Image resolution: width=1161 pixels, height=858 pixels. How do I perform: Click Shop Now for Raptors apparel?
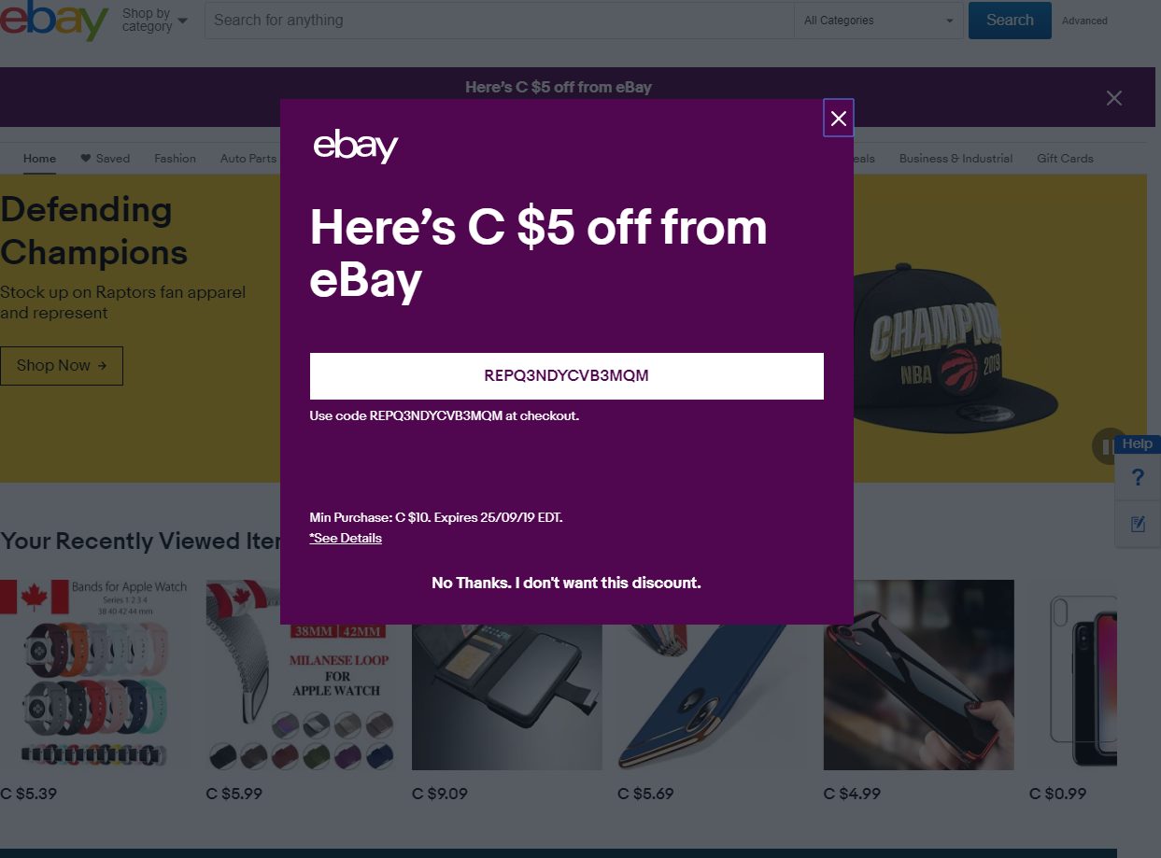62,365
